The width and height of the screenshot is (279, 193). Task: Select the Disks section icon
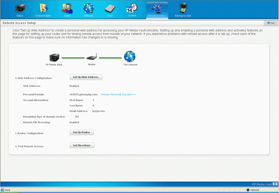[110, 9]
